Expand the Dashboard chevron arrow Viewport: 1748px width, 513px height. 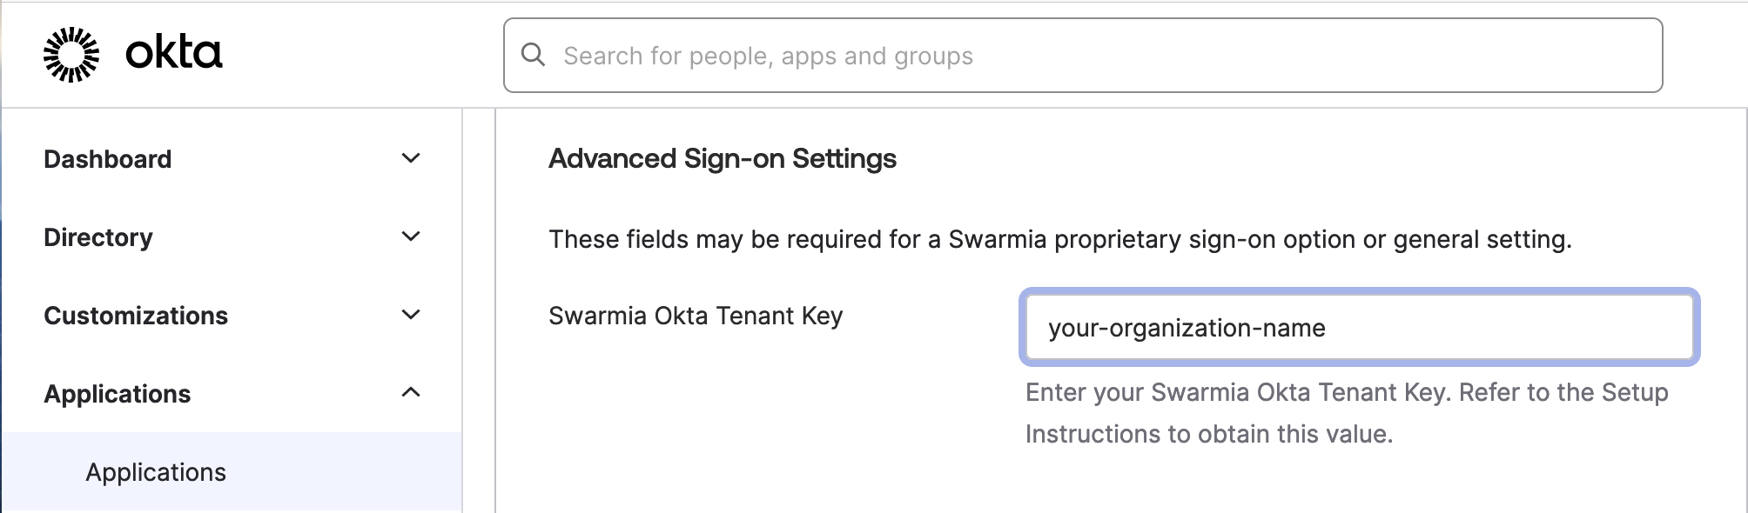click(x=411, y=158)
